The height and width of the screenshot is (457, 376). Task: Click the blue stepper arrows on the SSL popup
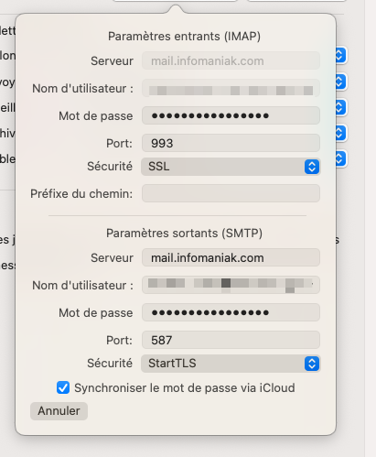312,167
